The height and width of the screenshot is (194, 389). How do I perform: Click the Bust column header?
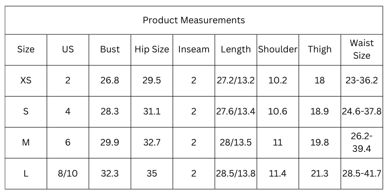click(110, 49)
